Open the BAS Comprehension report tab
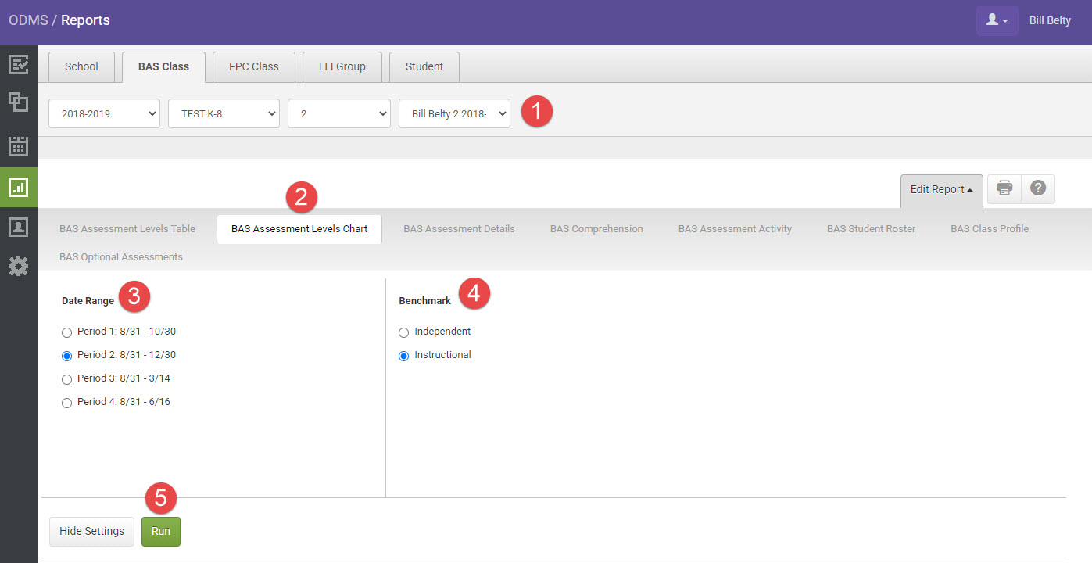 596,229
